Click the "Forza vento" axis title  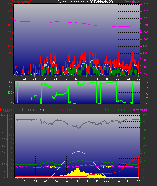point(21,2)
